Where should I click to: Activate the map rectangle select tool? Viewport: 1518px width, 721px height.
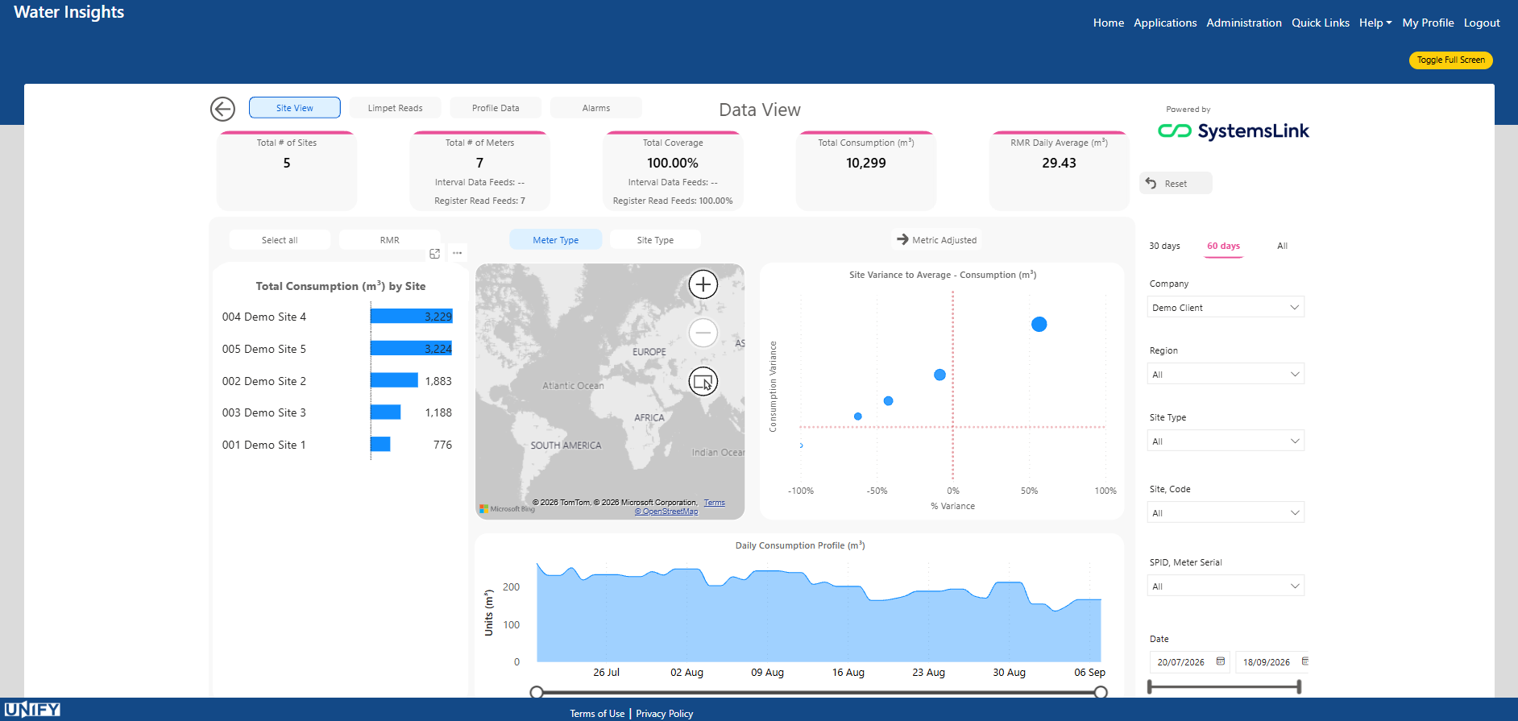click(703, 381)
